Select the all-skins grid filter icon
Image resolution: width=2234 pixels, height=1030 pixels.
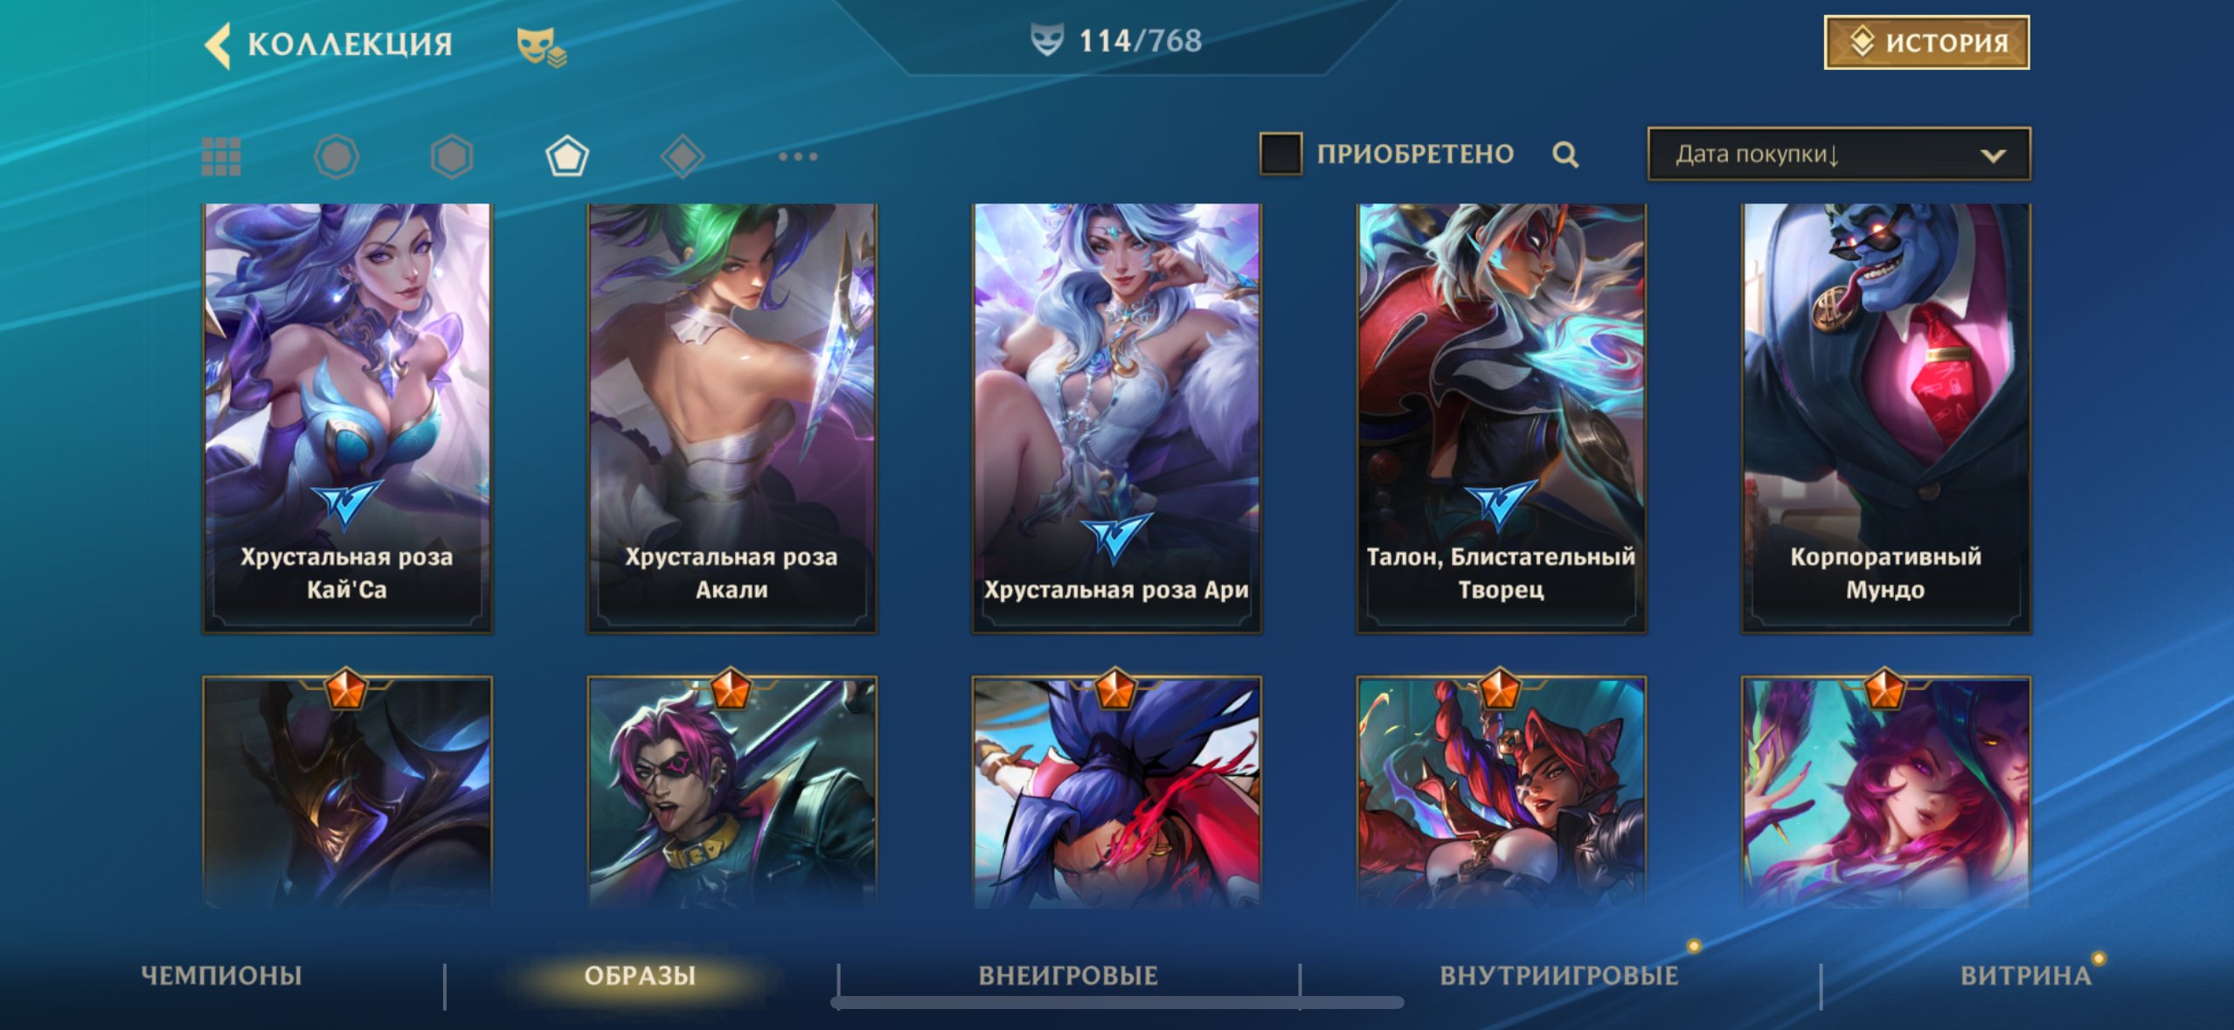point(221,156)
